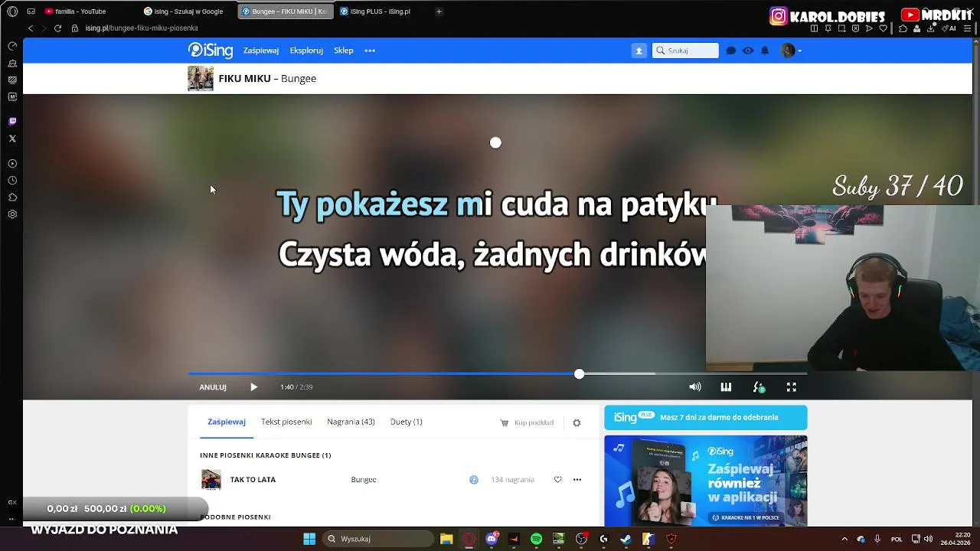Switch to the Tekst piosenki tab
980x551 pixels.
pyautogui.click(x=286, y=422)
